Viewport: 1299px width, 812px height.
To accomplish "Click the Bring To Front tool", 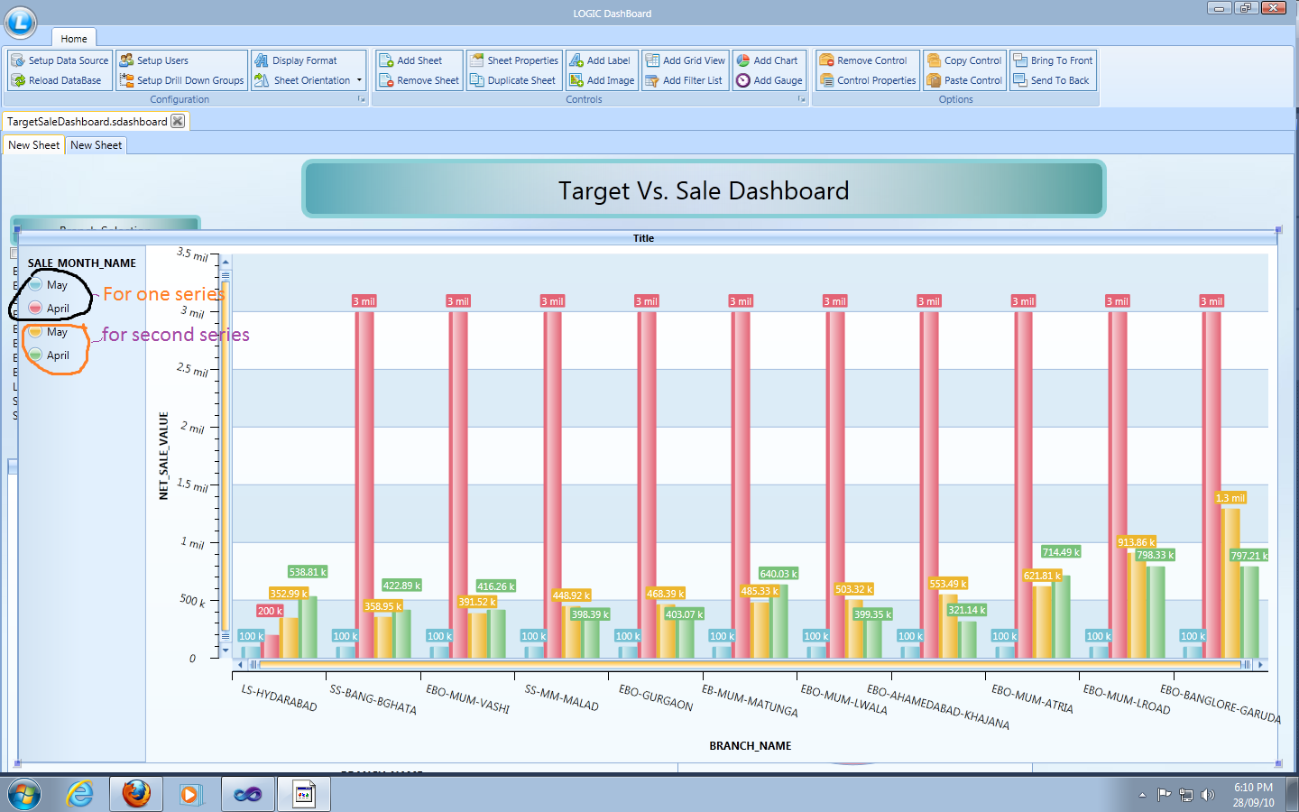I will (1053, 60).
